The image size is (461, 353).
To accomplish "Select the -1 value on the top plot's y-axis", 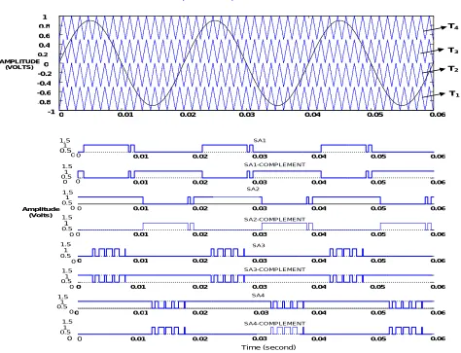I will click(52, 112).
